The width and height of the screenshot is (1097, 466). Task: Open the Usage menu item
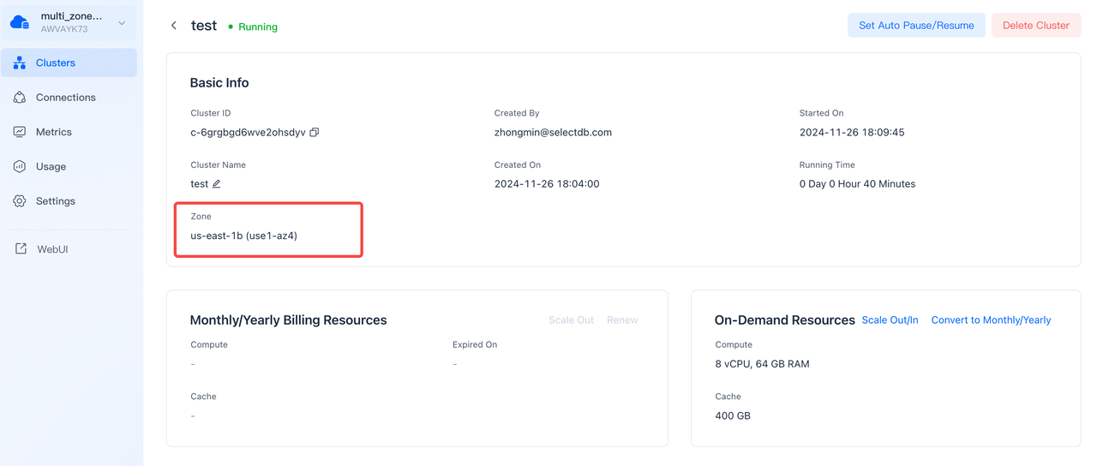point(51,167)
